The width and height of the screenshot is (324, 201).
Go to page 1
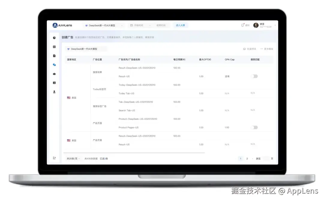point(241,158)
